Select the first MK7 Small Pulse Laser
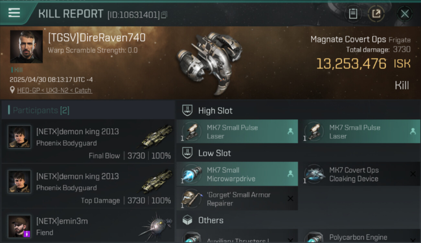 point(237,132)
